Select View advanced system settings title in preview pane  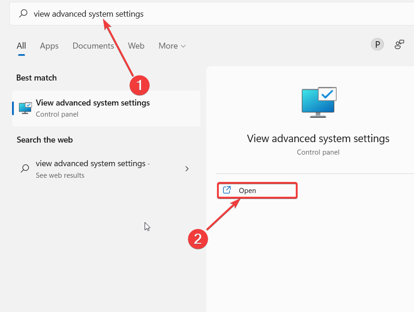click(318, 139)
